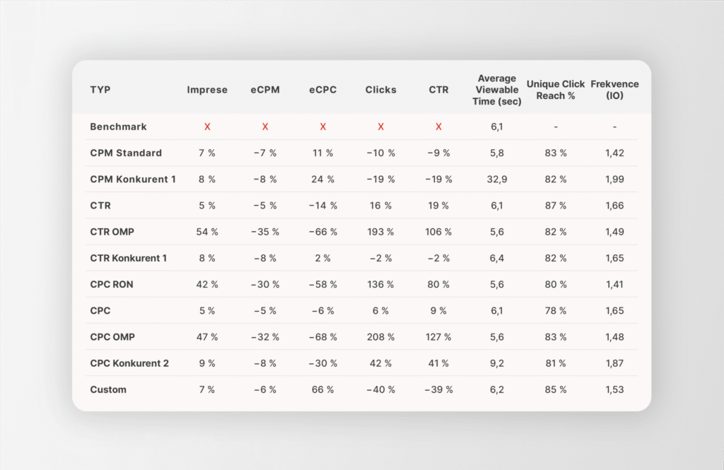Select the 32,9 viewable time value
724x470 pixels.
coord(497,179)
